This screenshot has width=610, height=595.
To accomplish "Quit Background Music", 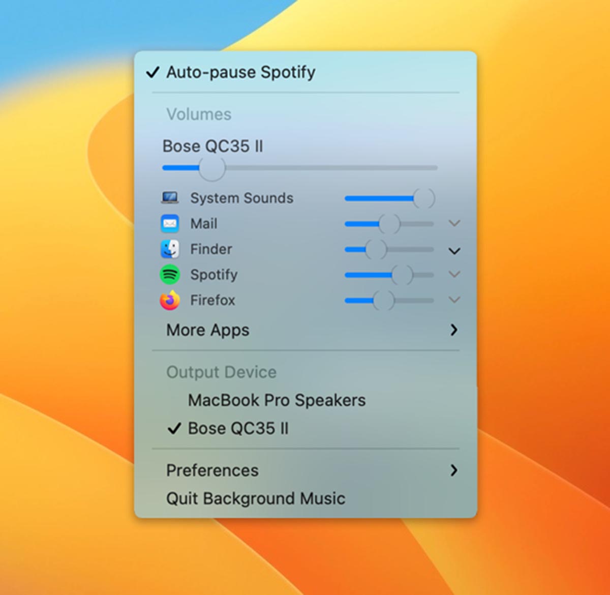I will pos(306,498).
